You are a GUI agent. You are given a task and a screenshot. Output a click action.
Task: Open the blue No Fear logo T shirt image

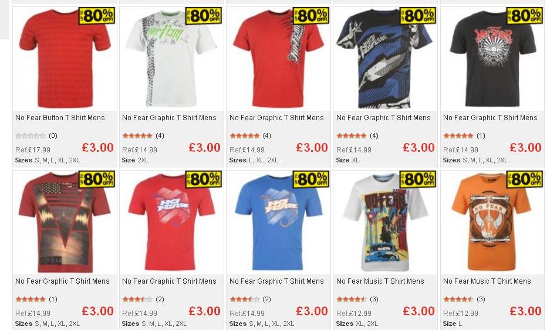coord(278,222)
